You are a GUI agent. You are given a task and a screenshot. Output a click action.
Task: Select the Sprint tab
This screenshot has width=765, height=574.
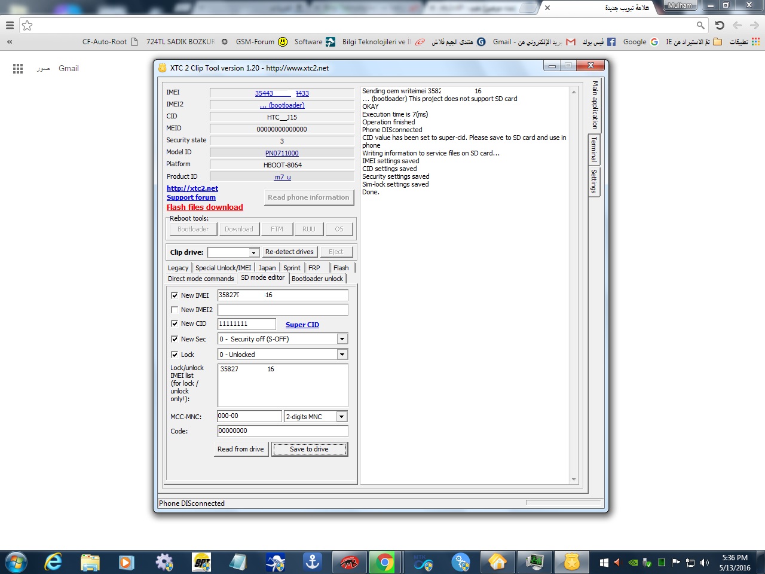292,268
